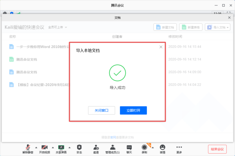The height and width of the screenshot is (156, 235).
Task: Minimize the 腾讯会议 window
Action: pyautogui.click(x=216, y=5)
